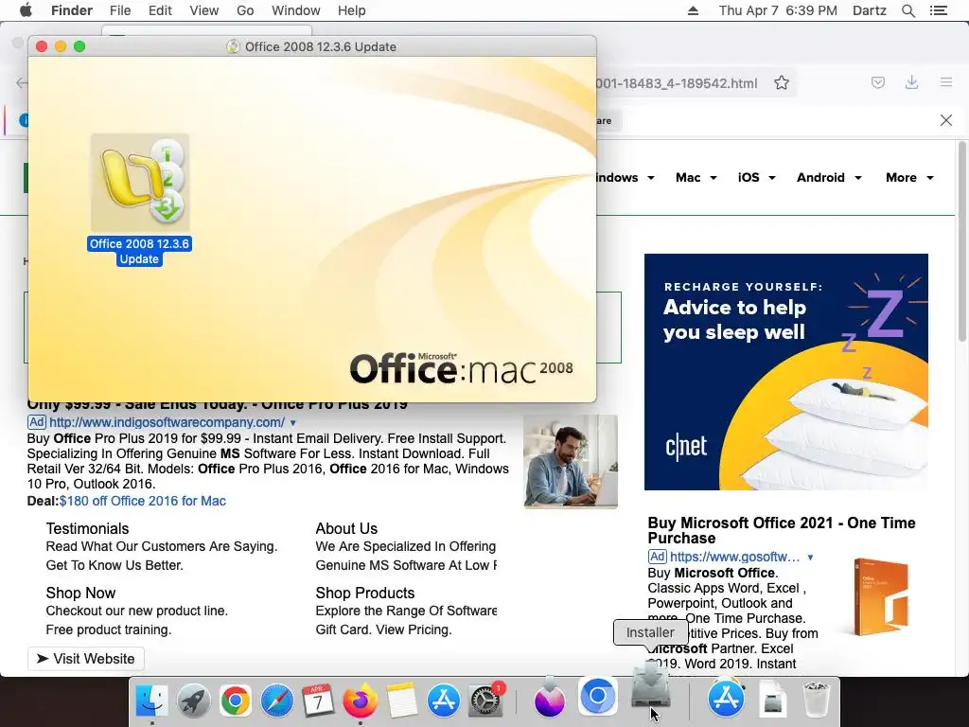Open the arrow beside the gosoftw ad URL

tap(810, 557)
